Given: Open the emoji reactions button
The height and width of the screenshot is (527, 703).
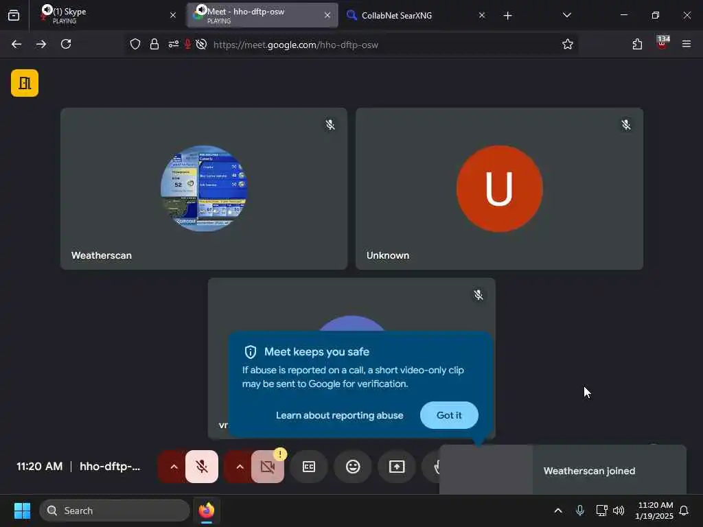Looking at the screenshot, I should (x=353, y=467).
